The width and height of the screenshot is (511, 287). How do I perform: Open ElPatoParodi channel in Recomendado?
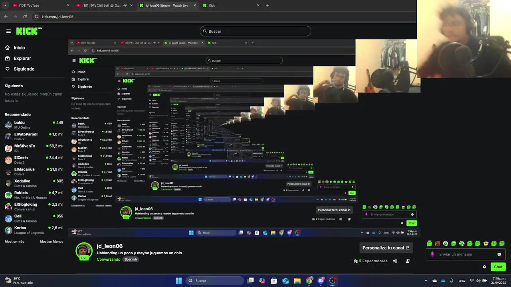(34, 136)
